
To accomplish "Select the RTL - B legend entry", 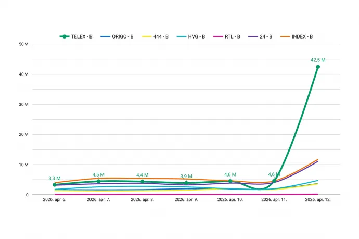I will 231,36.
